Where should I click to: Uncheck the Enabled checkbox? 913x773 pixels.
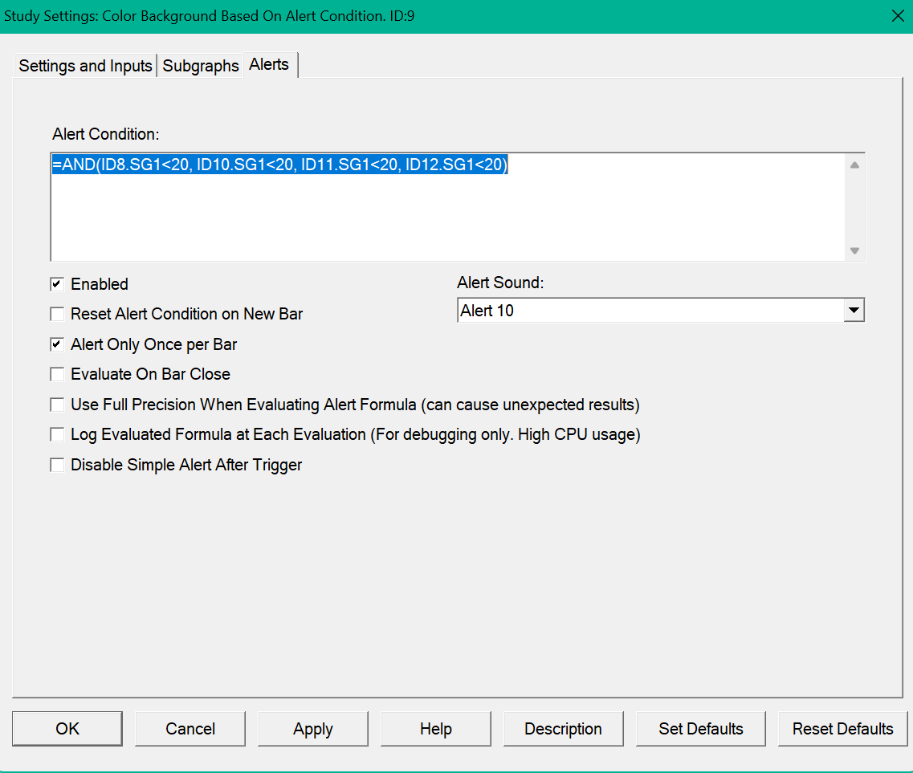[x=57, y=284]
